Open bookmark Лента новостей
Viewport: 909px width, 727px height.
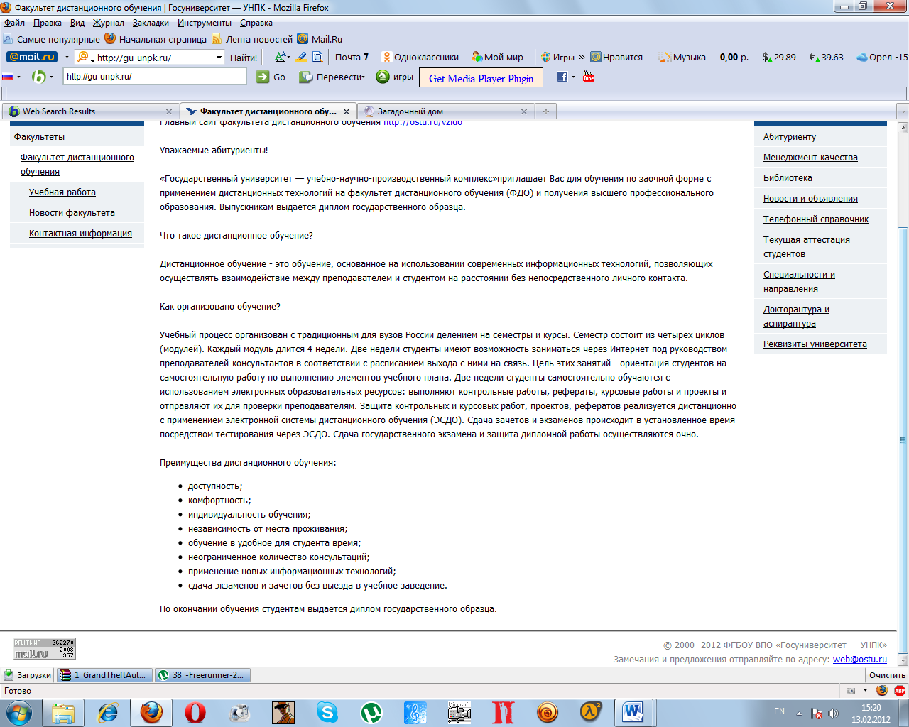(x=252, y=39)
